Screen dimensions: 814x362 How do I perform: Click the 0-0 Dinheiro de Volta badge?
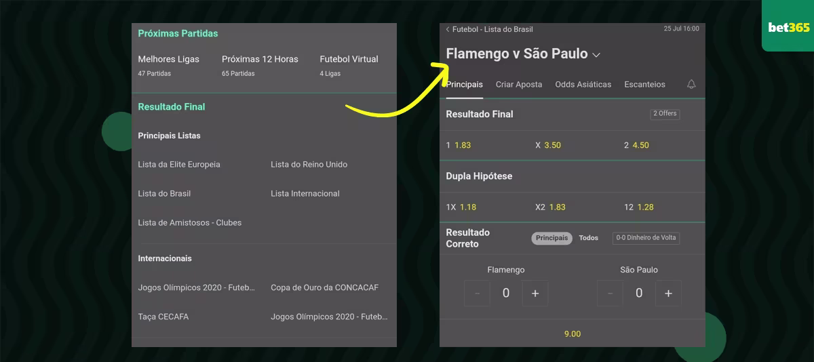click(x=646, y=238)
